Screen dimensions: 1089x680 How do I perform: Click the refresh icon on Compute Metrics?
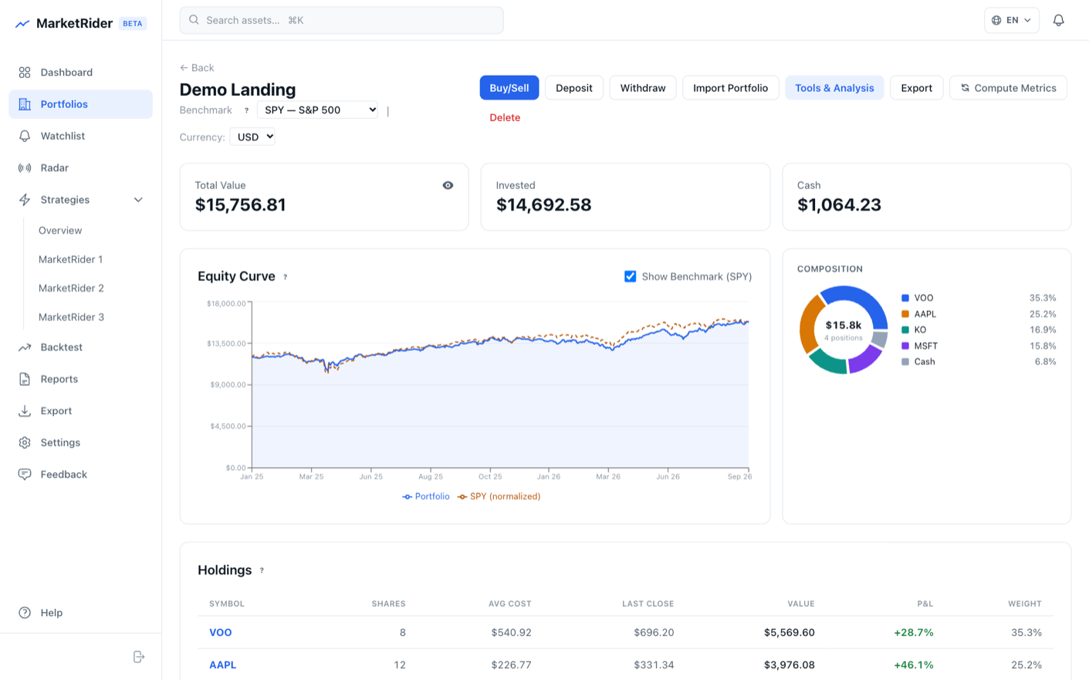pos(965,88)
